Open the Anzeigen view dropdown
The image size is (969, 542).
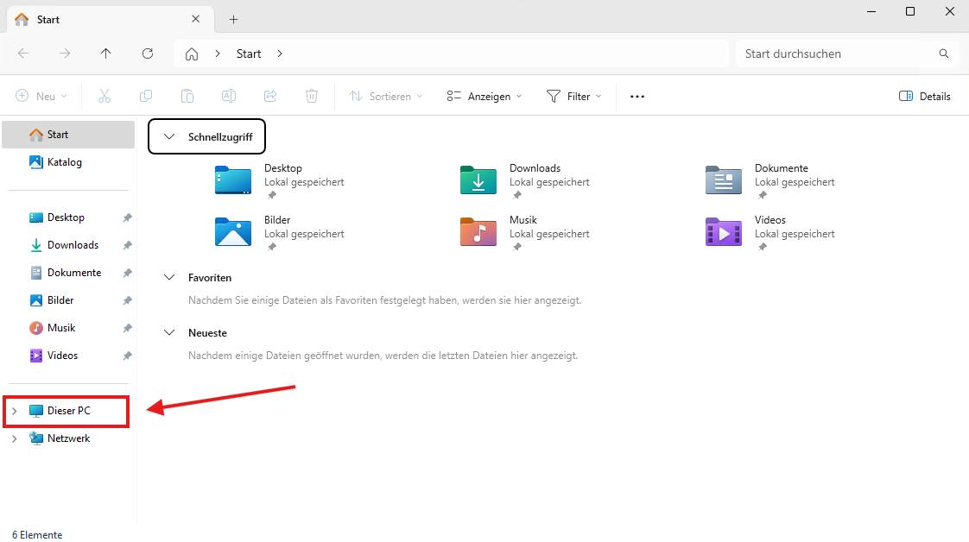484,96
